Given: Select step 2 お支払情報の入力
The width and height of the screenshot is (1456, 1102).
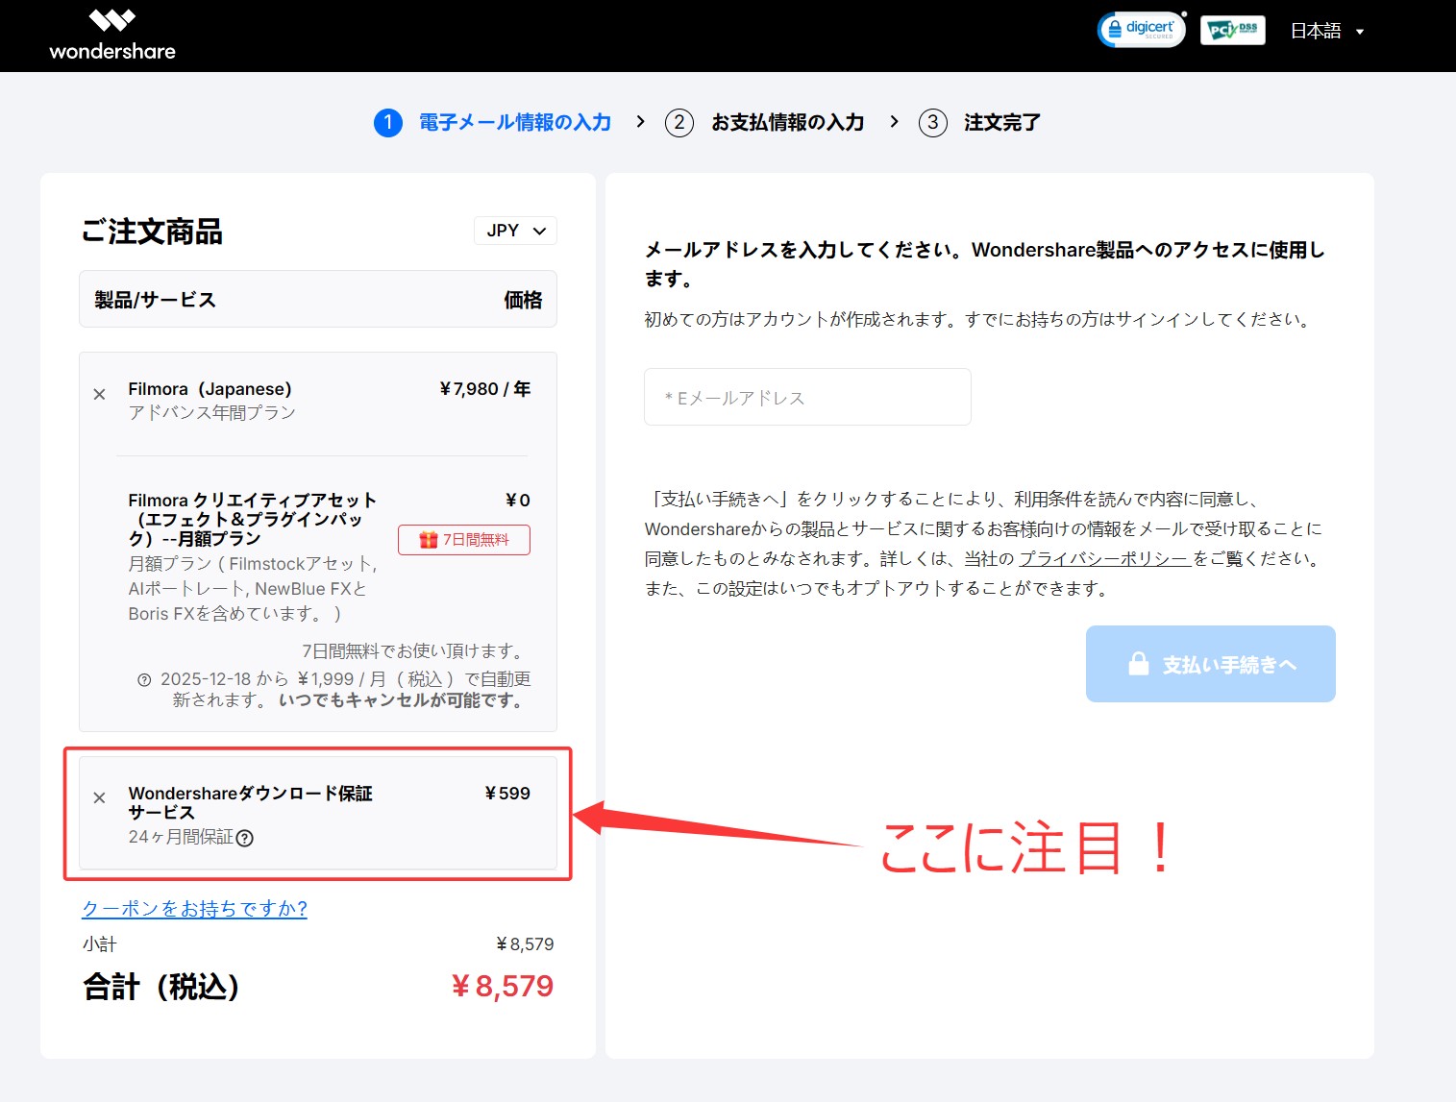Looking at the screenshot, I should tap(766, 122).
